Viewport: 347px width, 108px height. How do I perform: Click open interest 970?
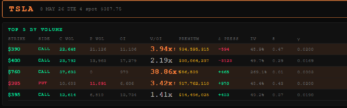coord(124,72)
